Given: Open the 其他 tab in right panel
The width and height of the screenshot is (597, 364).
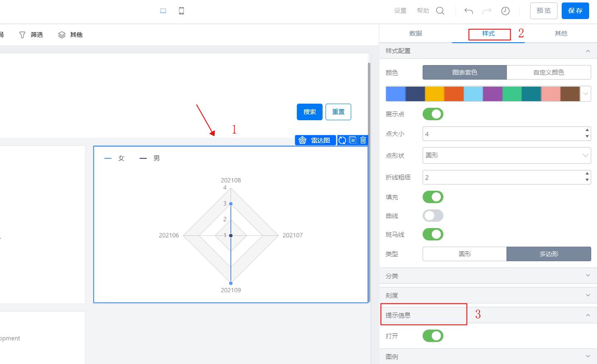Looking at the screenshot, I should (x=561, y=34).
